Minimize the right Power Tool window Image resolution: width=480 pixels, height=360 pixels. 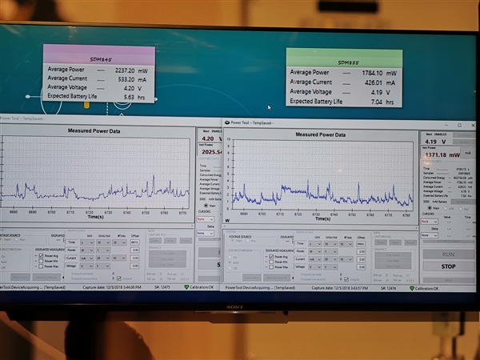(x=446, y=126)
